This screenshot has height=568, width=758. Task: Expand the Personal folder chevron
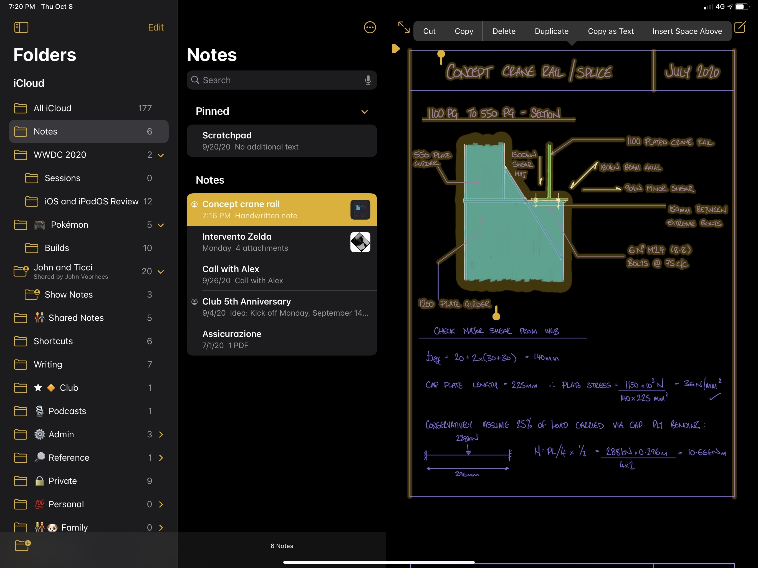[161, 504]
